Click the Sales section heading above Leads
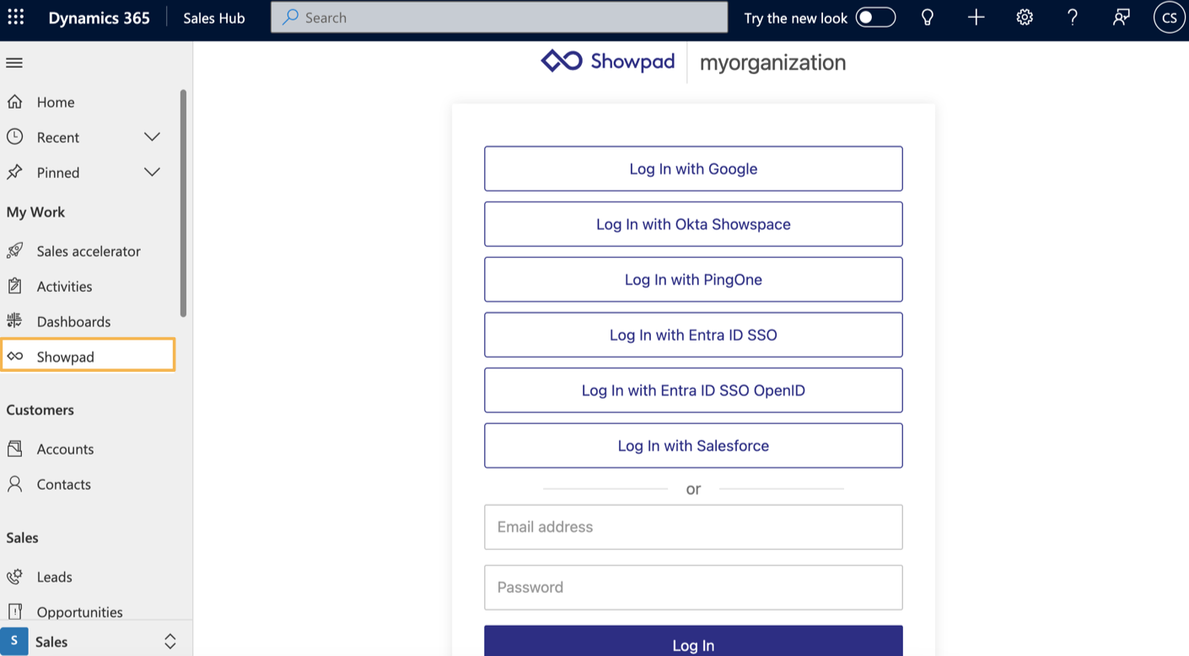This screenshot has width=1189, height=656. point(22,537)
